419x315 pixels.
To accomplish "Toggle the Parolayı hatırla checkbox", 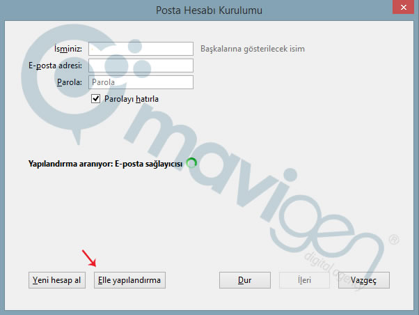I will (x=95, y=99).
